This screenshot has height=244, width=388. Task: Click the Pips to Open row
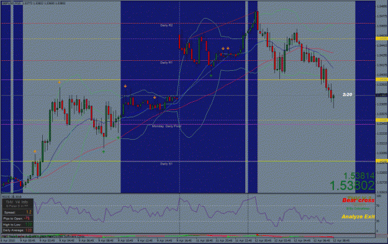click(x=17, y=219)
